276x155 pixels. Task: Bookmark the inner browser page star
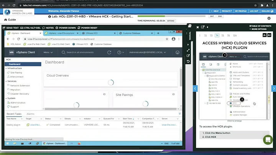[x=167, y=39]
